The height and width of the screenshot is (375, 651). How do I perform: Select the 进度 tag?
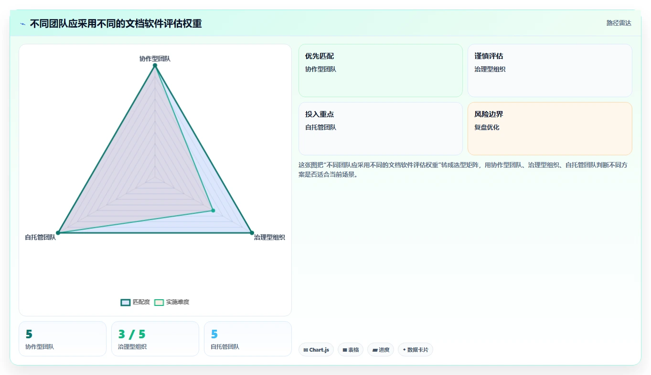pyautogui.click(x=381, y=350)
